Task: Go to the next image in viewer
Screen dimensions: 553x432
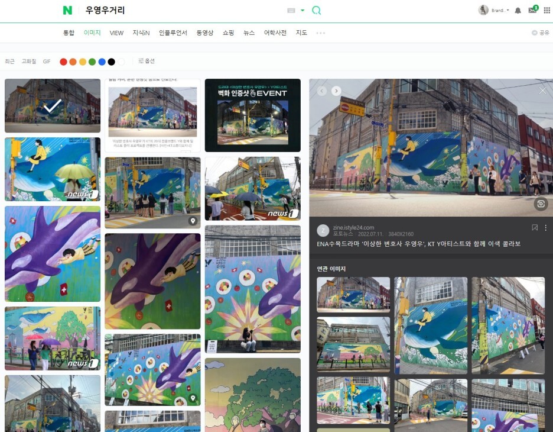Action: point(336,91)
